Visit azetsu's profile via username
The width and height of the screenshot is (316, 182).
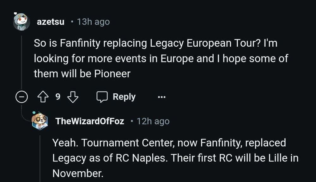[x=51, y=22]
